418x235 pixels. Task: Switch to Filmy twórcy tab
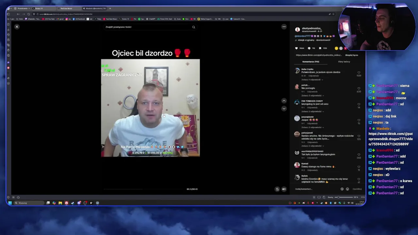pyautogui.click(x=344, y=62)
